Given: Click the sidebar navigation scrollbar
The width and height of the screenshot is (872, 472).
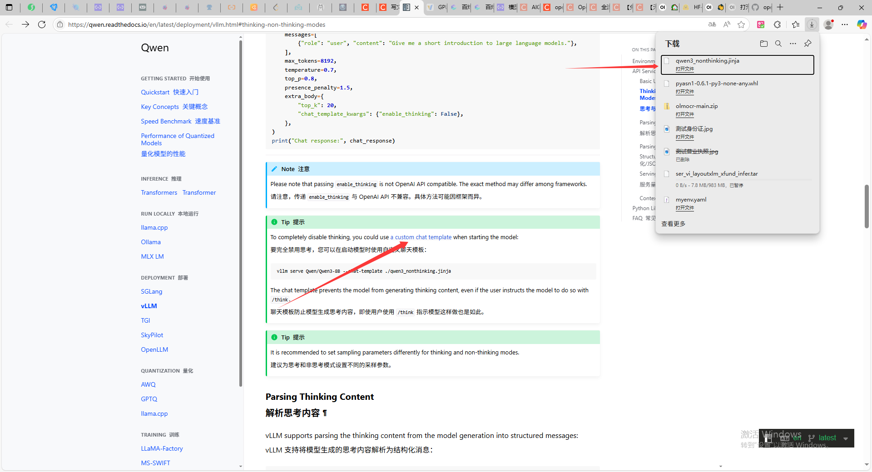Looking at the screenshot, I should (240, 213).
